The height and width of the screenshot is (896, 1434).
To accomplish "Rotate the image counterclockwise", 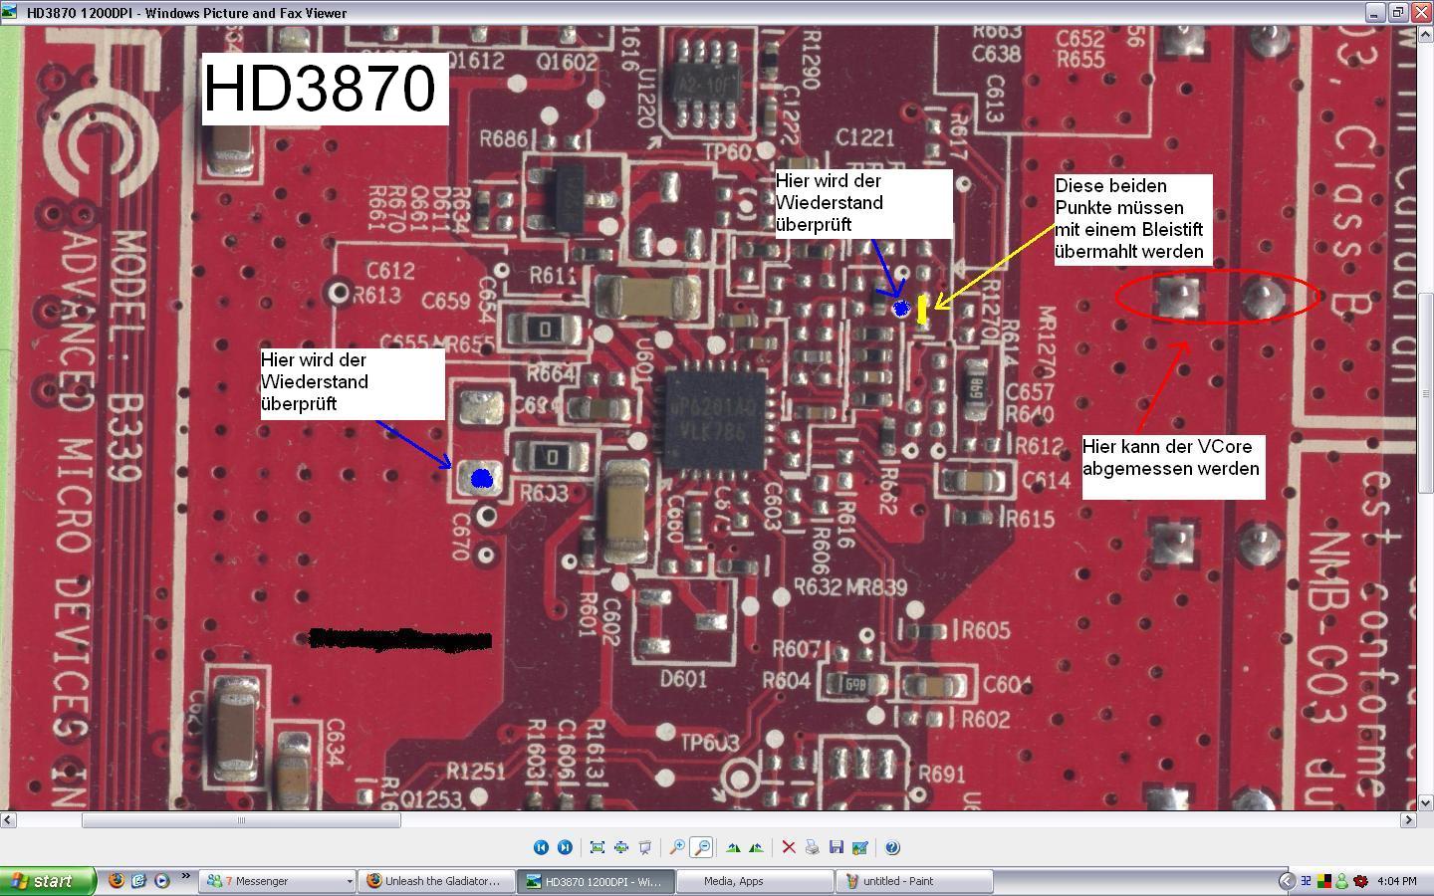I will click(757, 847).
